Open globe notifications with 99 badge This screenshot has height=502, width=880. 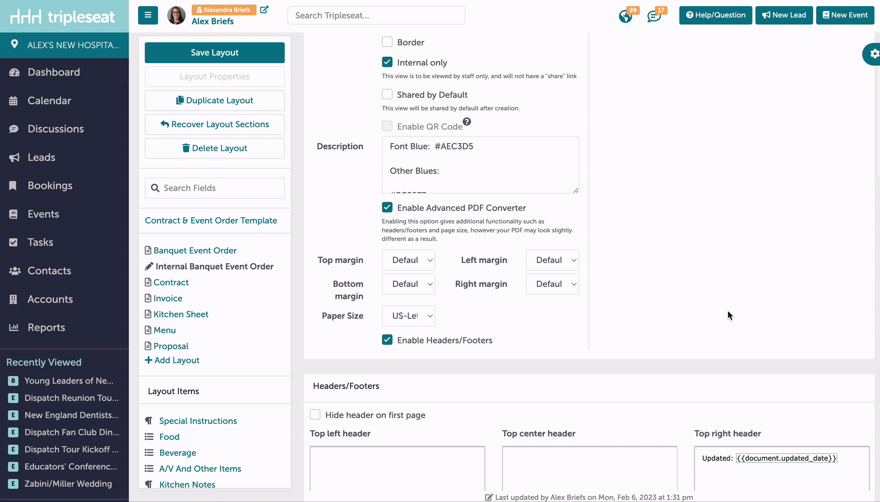[625, 16]
